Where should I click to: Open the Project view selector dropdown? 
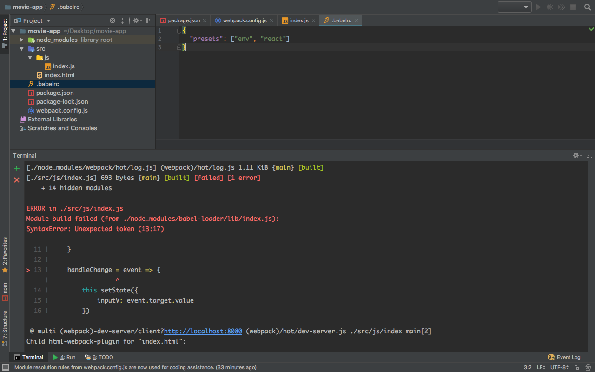[x=33, y=20]
